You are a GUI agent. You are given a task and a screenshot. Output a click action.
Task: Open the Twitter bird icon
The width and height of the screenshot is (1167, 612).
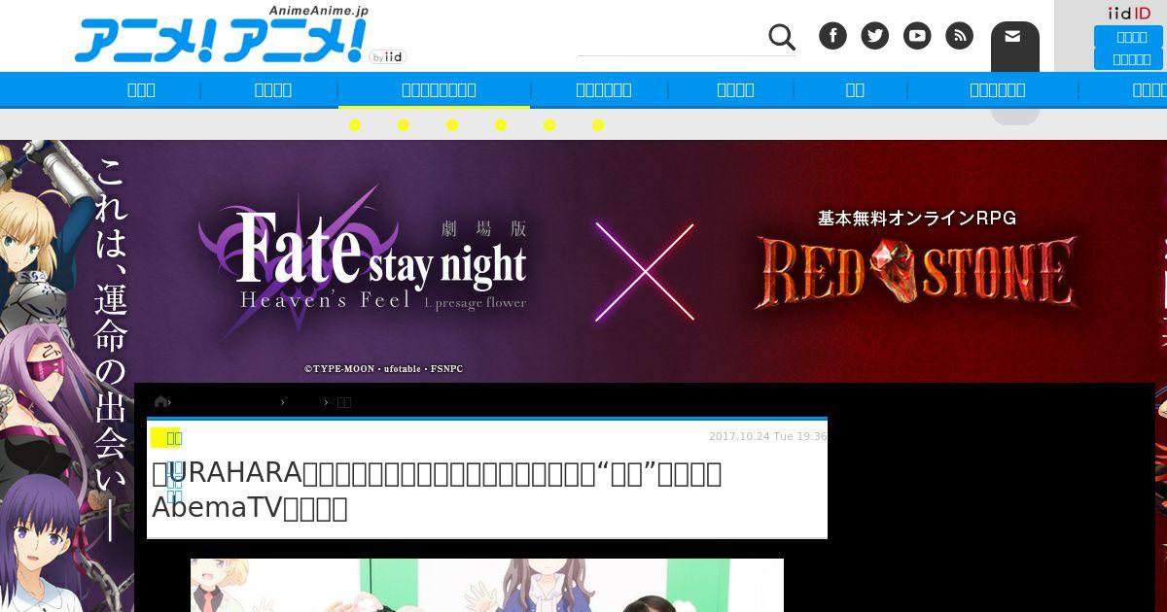(x=875, y=36)
